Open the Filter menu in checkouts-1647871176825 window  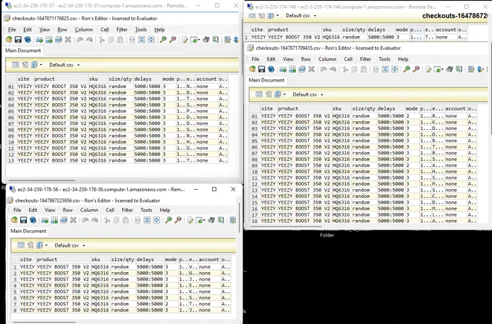[x=122, y=30]
